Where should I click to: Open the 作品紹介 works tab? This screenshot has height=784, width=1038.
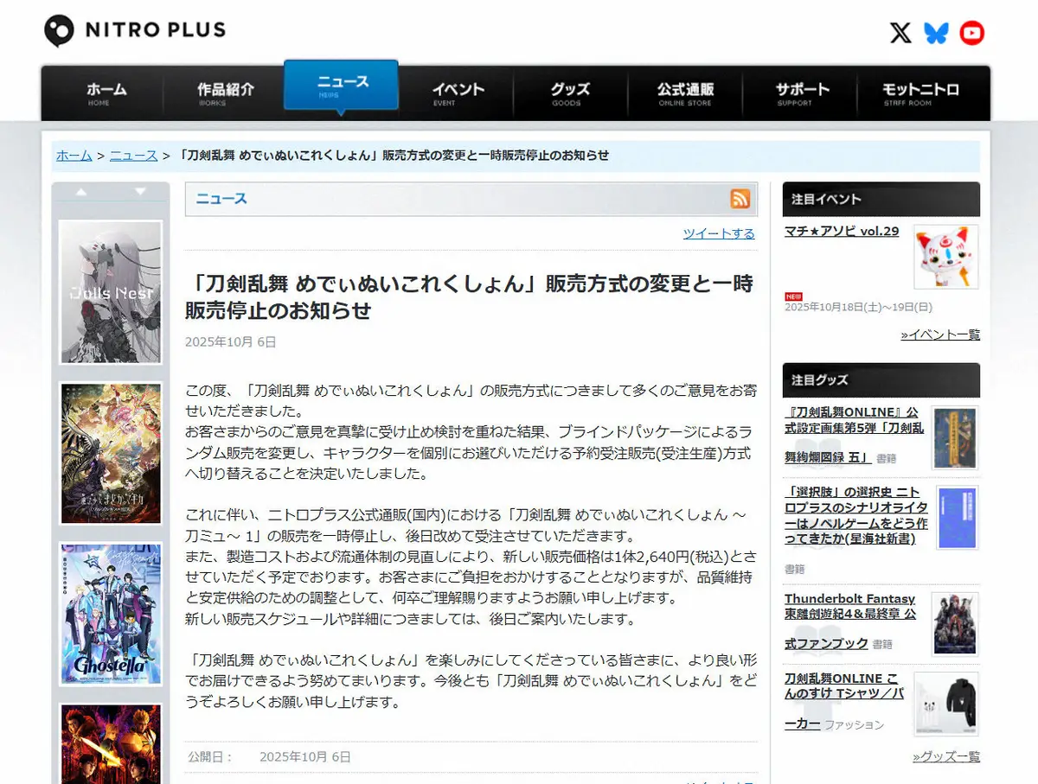[225, 93]
